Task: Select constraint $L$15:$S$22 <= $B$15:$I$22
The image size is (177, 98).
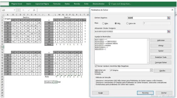Action: (105, 41)
